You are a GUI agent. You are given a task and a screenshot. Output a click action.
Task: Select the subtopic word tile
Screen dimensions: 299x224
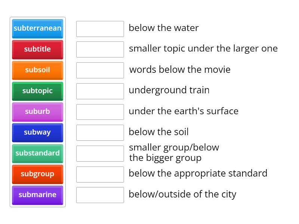click(37, 91)
